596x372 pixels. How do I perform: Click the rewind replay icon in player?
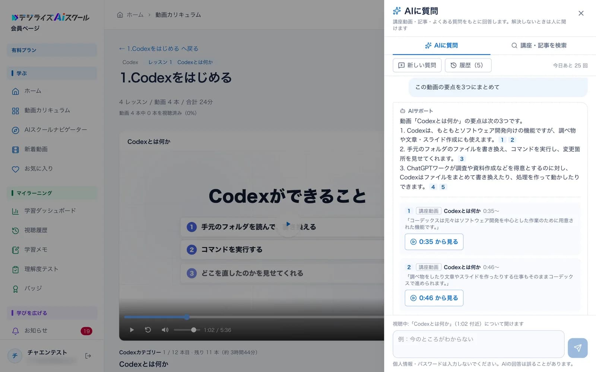point(148,330)
